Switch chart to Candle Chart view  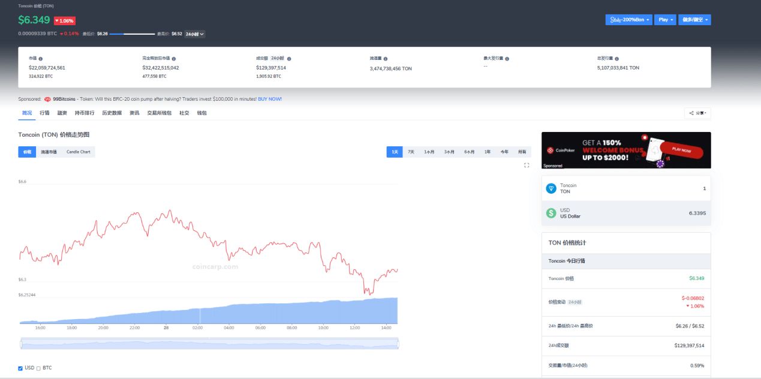[78, 152]
